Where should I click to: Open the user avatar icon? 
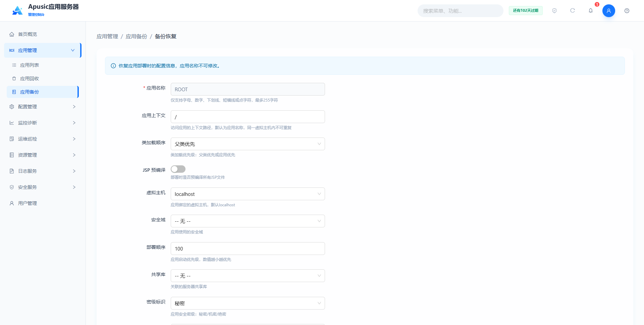609,11
